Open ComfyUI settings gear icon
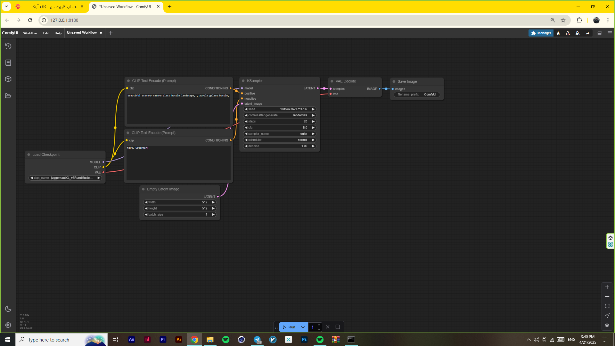Image resolution: width=615 pixels, height=346 pixels. coord(8,325)
